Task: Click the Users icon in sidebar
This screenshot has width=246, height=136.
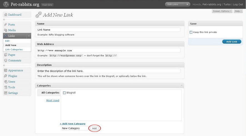Action: 6,82
